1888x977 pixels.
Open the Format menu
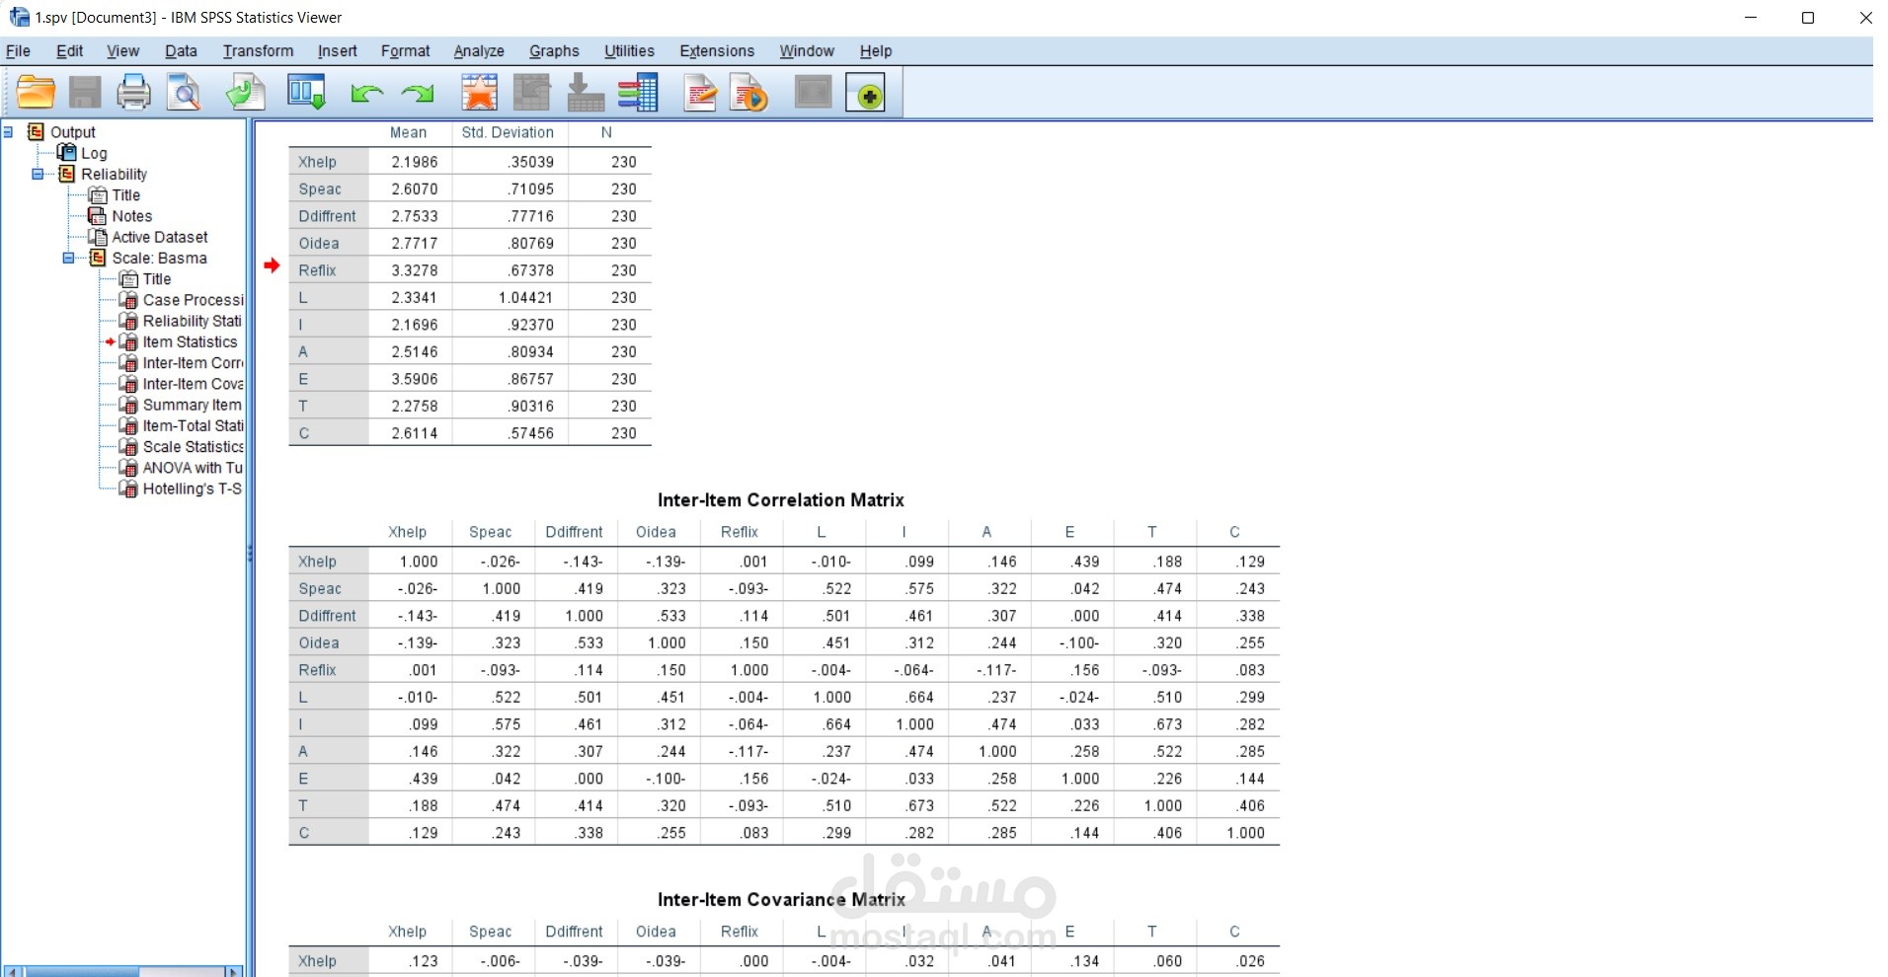tap(405, 51)
